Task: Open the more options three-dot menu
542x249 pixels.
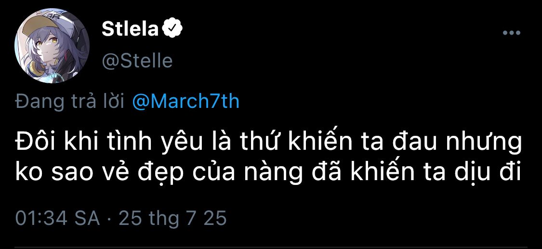Action: (x=511, y=33)
